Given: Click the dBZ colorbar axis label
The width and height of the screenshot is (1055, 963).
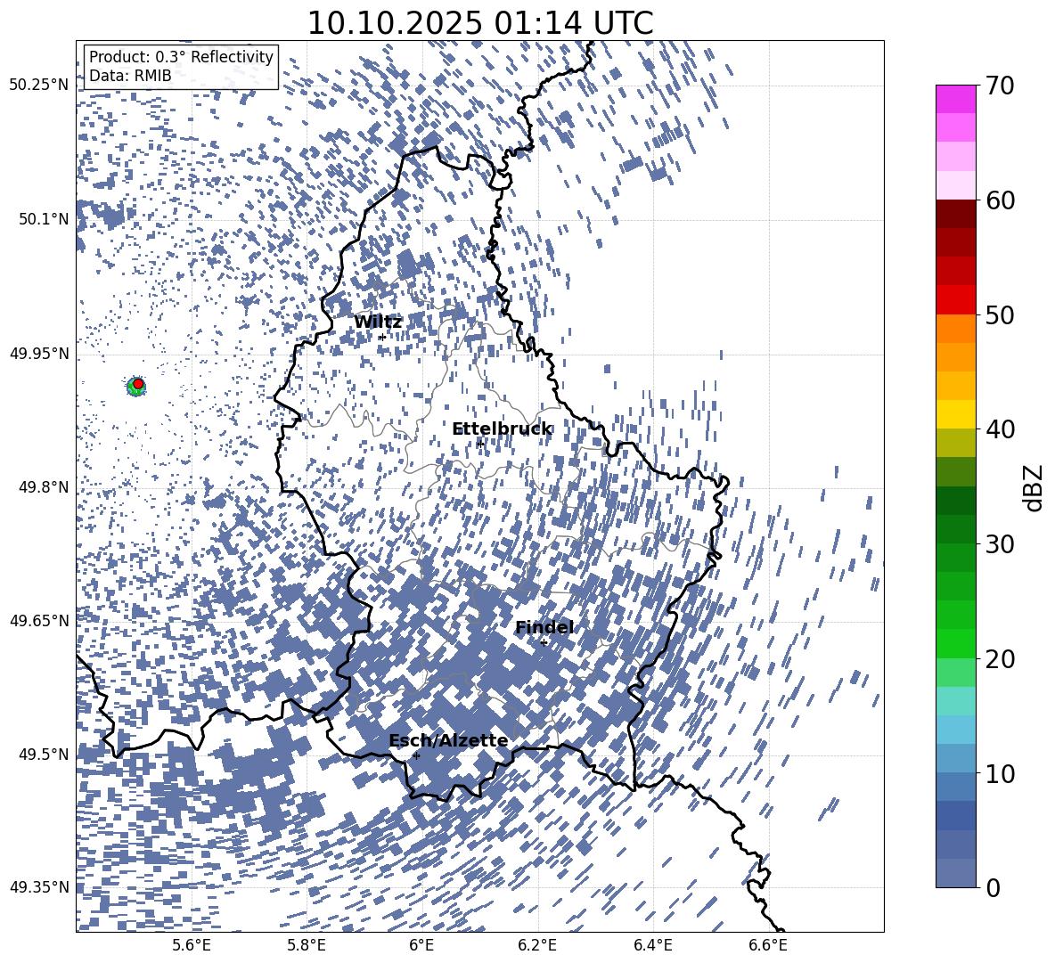Looking at the screenshot, I should 1034,487.
